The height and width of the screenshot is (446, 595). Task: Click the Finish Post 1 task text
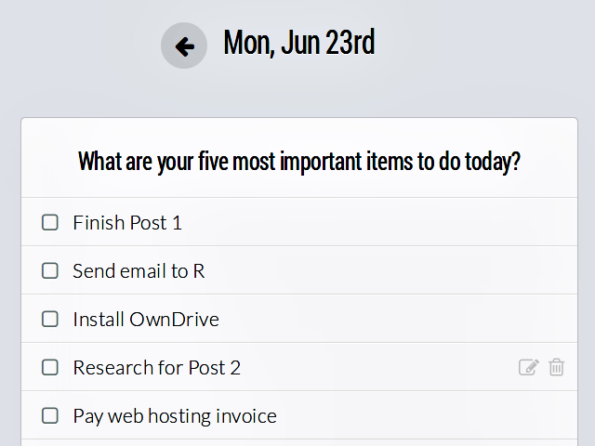(x=127, y=223)
